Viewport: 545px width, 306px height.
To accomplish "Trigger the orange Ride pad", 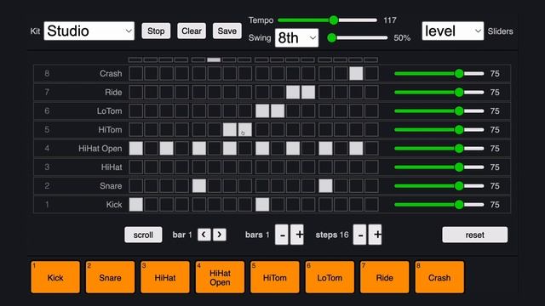I will click(384, 277).
